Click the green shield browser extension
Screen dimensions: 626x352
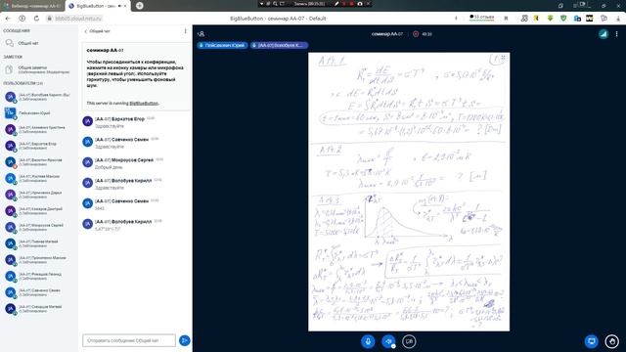(563, 19)
